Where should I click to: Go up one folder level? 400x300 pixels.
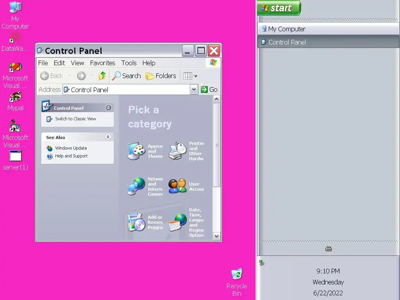102,76
